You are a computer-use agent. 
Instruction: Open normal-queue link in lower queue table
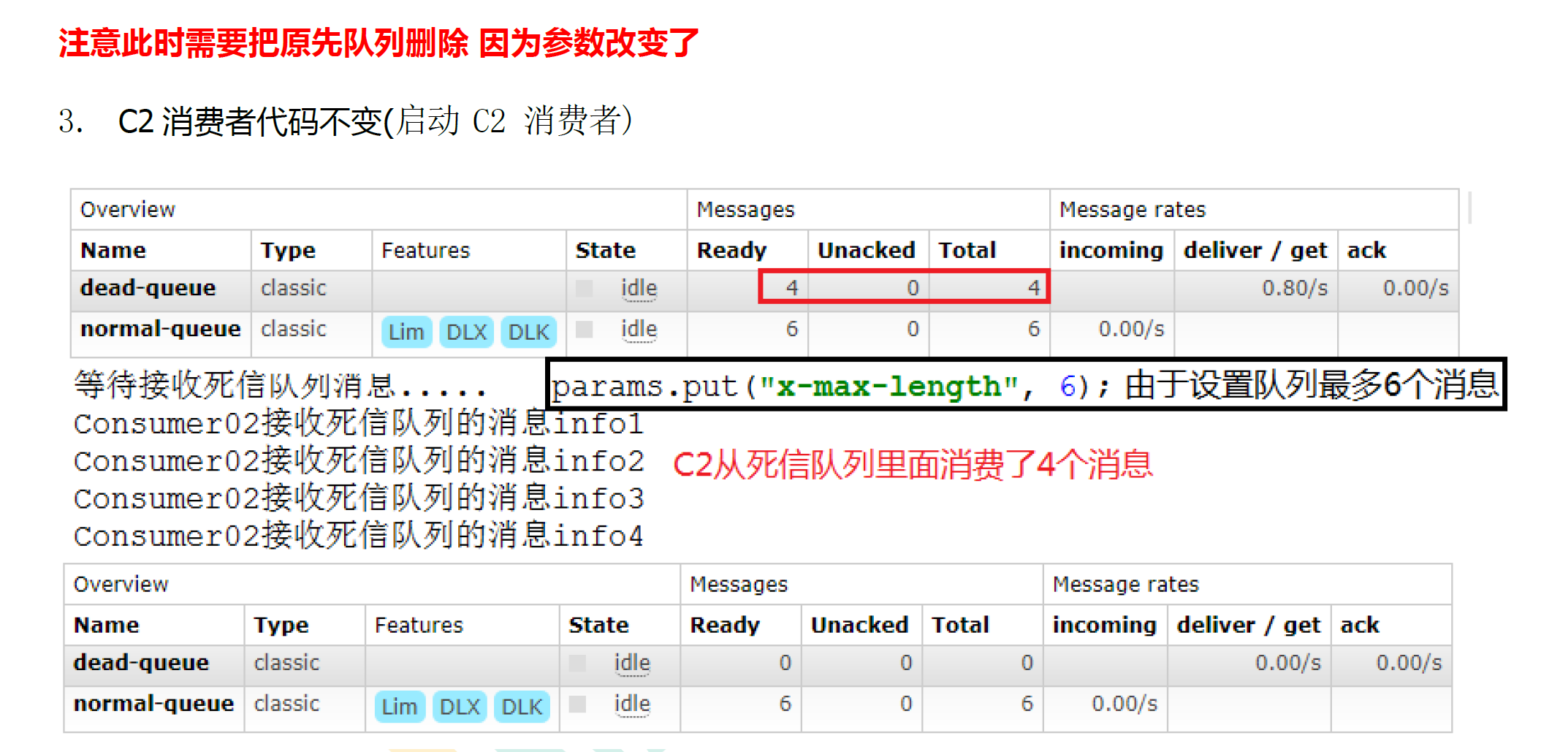click(154, 704)
